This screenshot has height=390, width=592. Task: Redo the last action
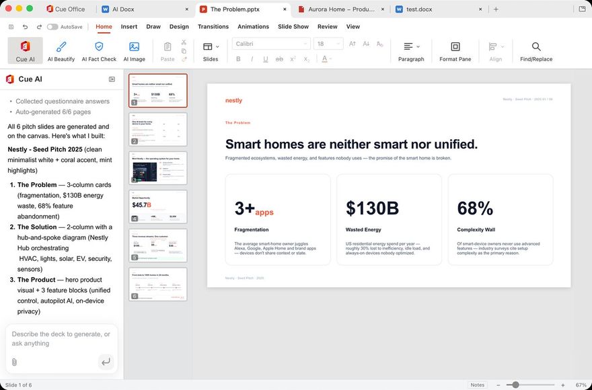(39, 27)
